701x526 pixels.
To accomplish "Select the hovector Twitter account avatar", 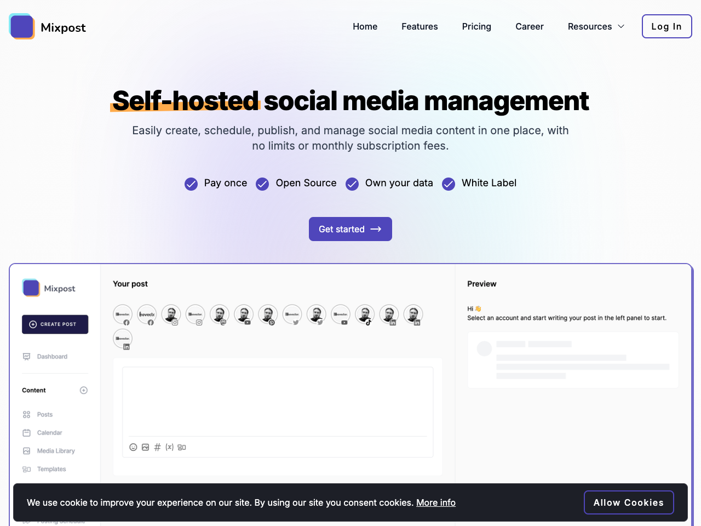I will pyautogui.click(x=292, y=315).
